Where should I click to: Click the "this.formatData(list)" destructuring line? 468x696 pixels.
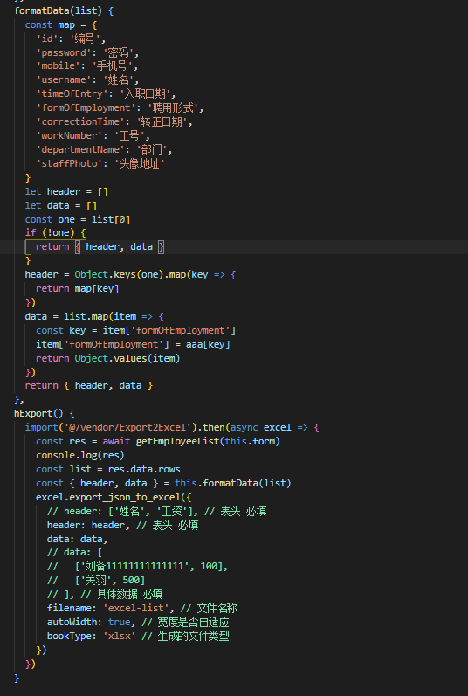click(x=163, y=484)
